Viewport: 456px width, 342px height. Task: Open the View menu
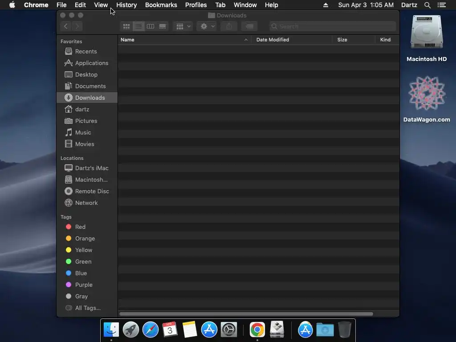[x=101, y=5]
